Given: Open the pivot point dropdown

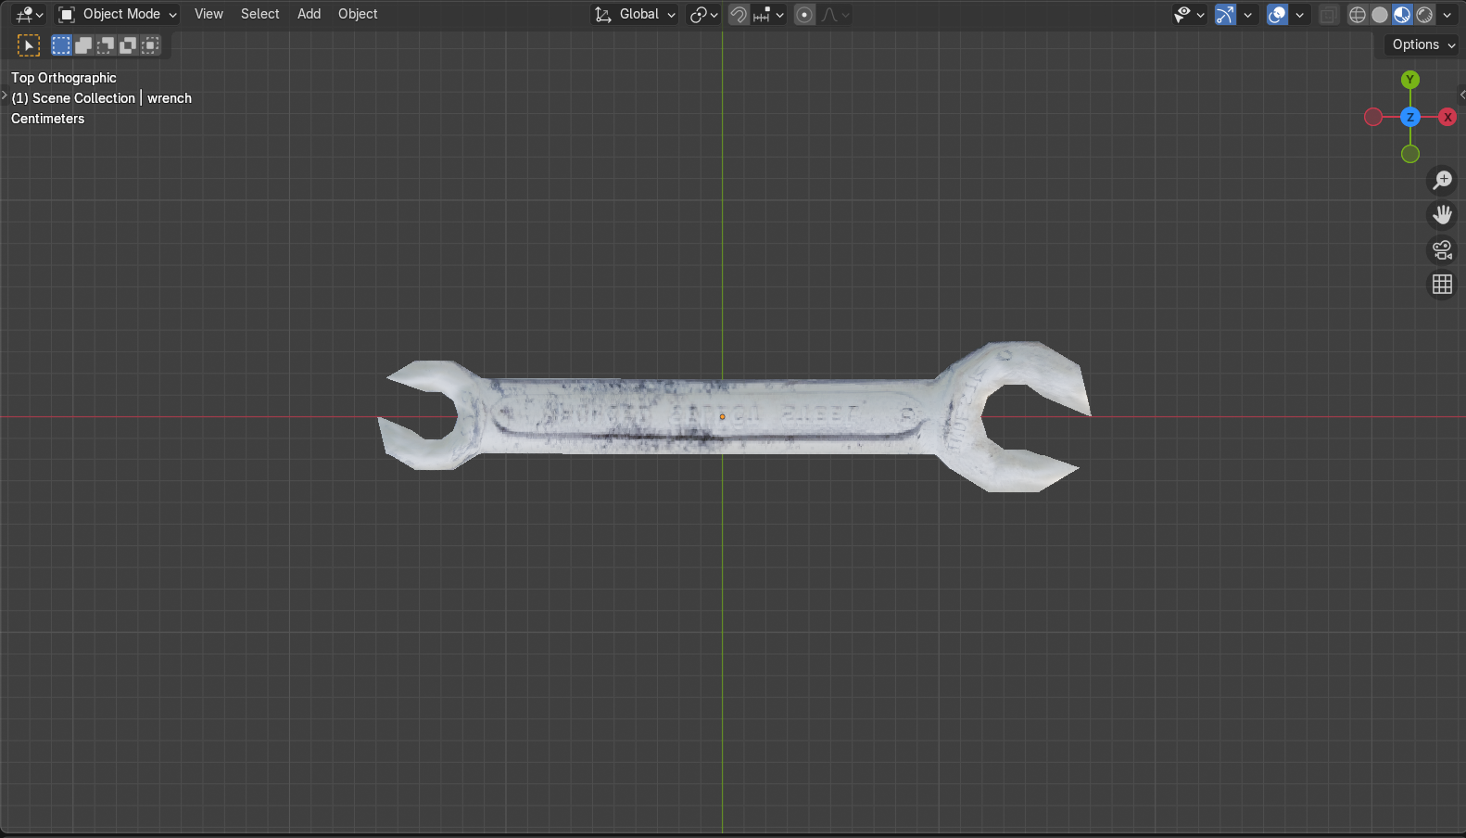Looking at the screenshot, I should click(x=703, y=14).
